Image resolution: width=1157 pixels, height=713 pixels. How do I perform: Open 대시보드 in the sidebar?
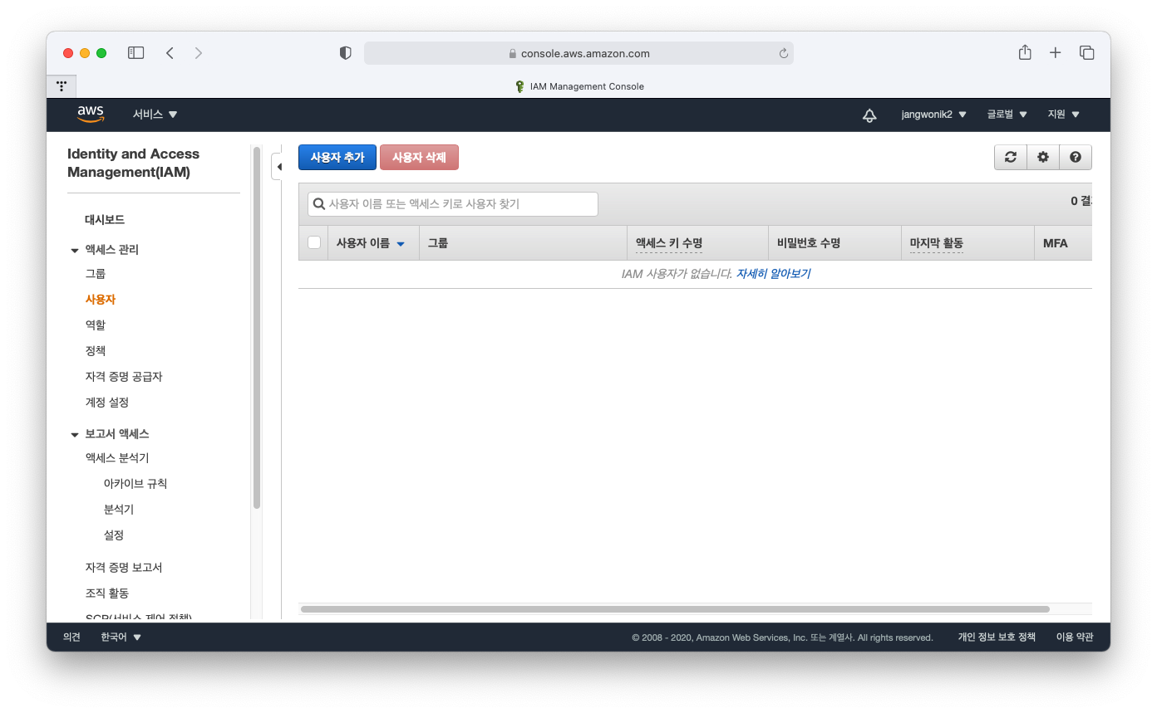point(105,220)
